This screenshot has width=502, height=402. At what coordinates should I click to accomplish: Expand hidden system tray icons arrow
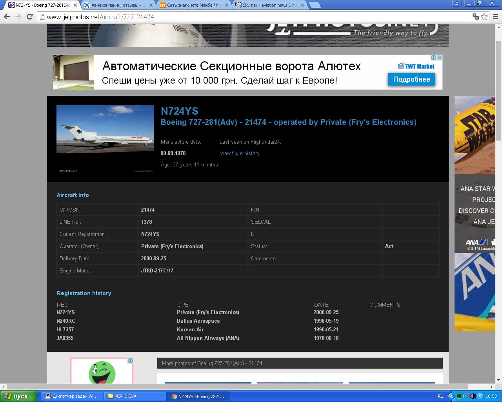(x=451, y=396)
